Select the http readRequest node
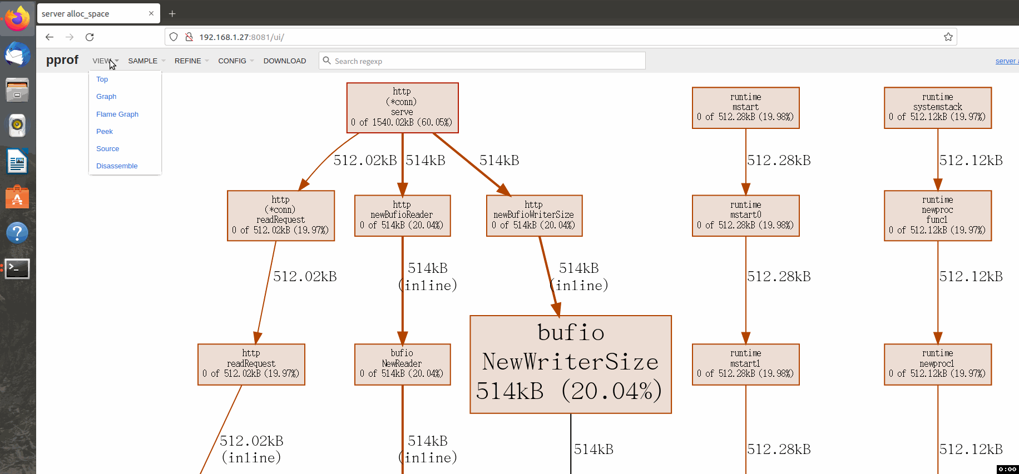Screen dimensions: 1019x474 (x=251, y=365)
